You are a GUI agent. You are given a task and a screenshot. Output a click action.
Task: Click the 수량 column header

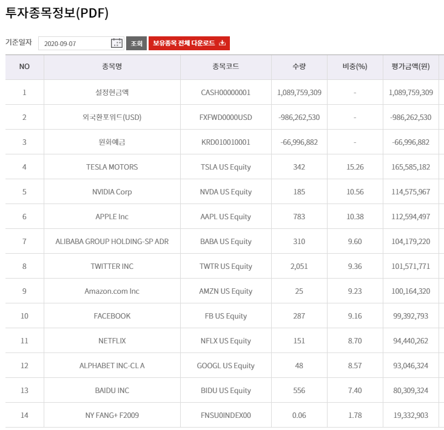[299, 67]
